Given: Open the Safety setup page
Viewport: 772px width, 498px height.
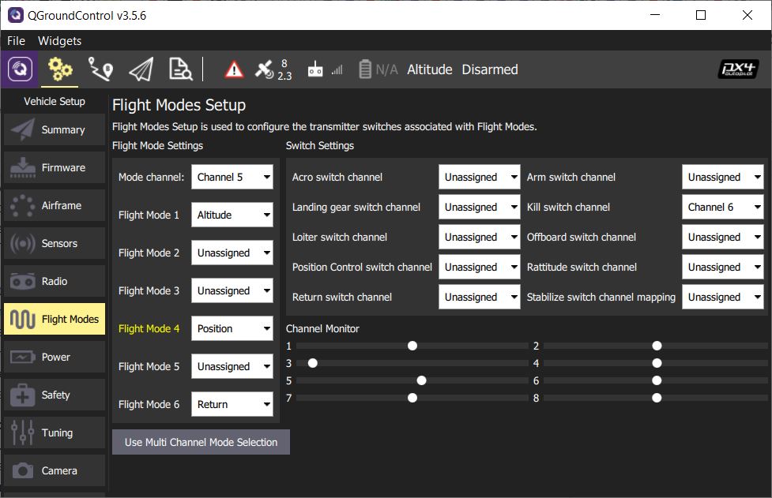Looking at the screenshot, I should [55, 395].
